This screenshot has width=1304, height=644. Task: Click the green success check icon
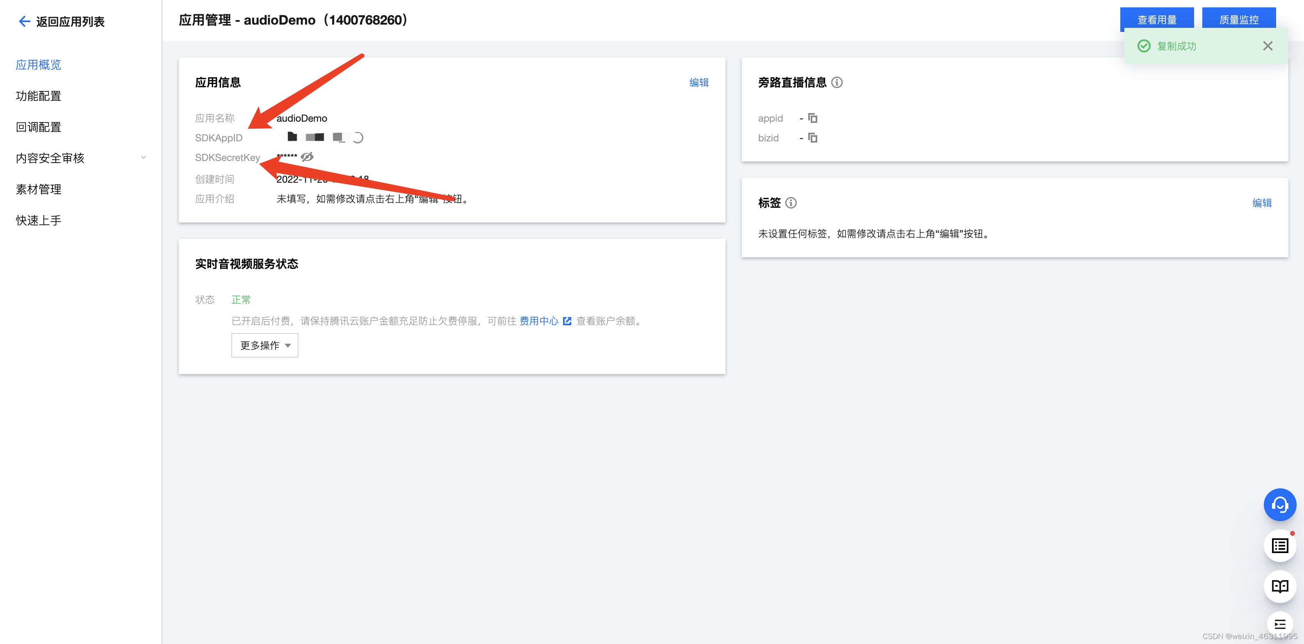click(x=1144, y=46)
